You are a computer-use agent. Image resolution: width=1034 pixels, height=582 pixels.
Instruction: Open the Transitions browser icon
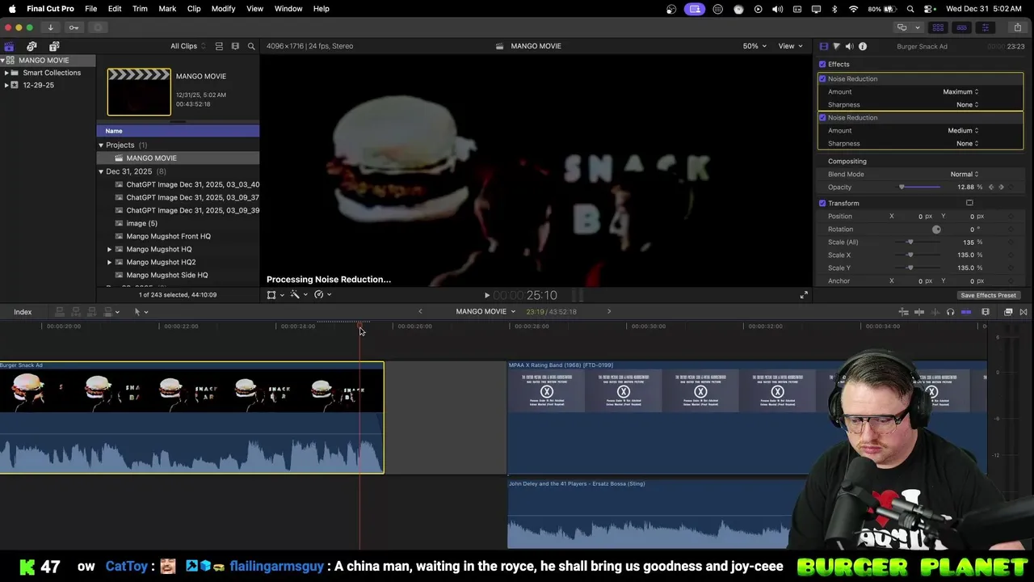[x=1023, y=312]
